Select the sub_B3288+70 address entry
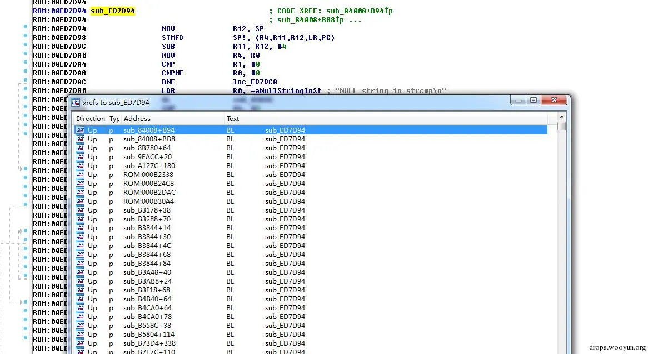Image resolution: width=648 pixels, height=354 pixels. pos(147,219)
